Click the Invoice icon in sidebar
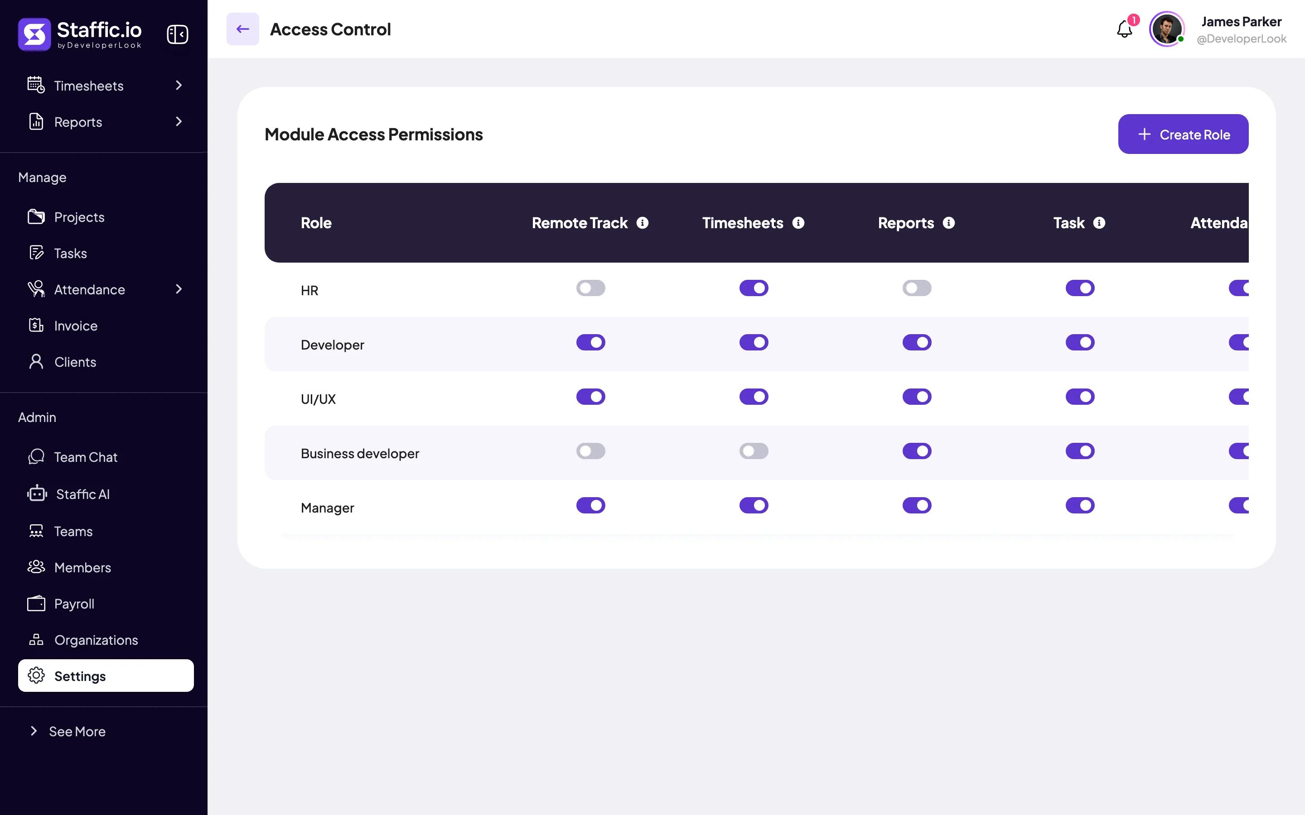Screen dimensions: 1305x815 coord(36,325)
